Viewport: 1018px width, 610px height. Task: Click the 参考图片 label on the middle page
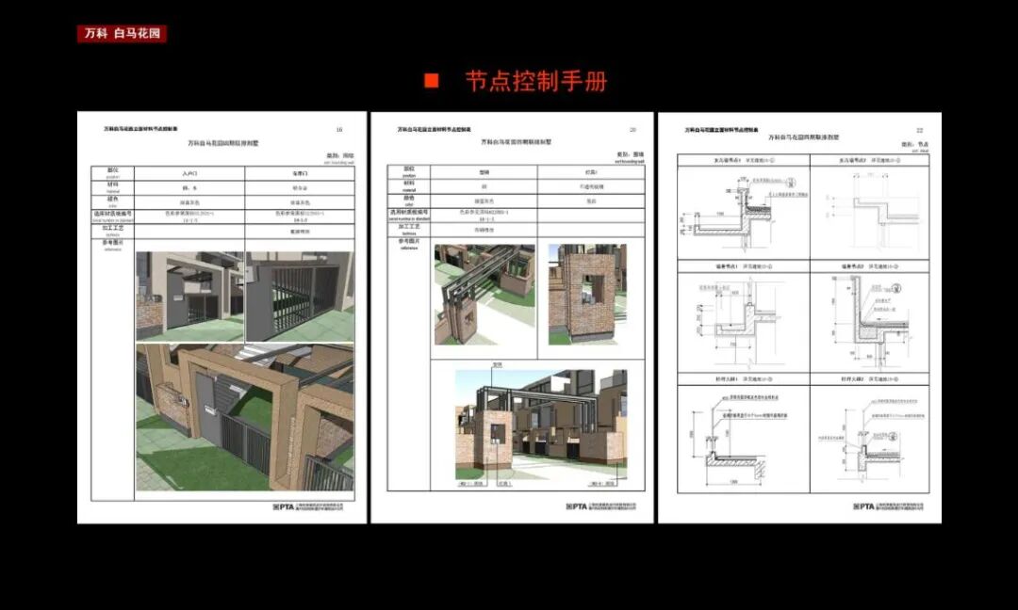click(409, 243)
